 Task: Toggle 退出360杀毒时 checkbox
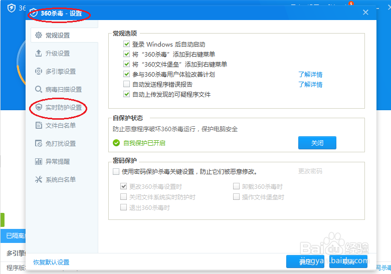[x=123, y=207]
